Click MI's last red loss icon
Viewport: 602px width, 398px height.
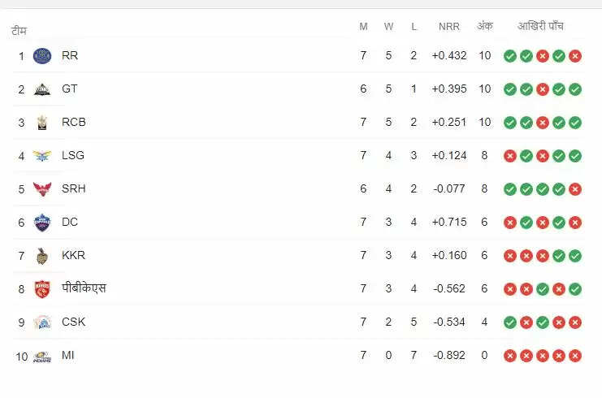tap(575, 356)
